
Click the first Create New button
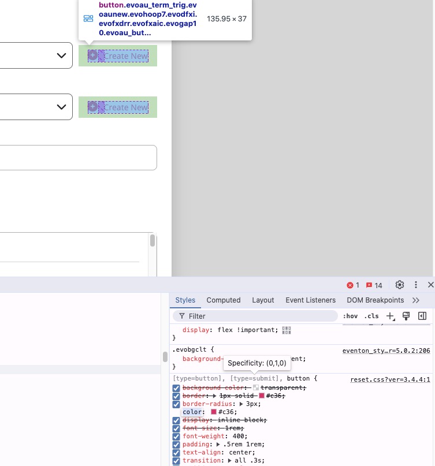tap(118, 56)
